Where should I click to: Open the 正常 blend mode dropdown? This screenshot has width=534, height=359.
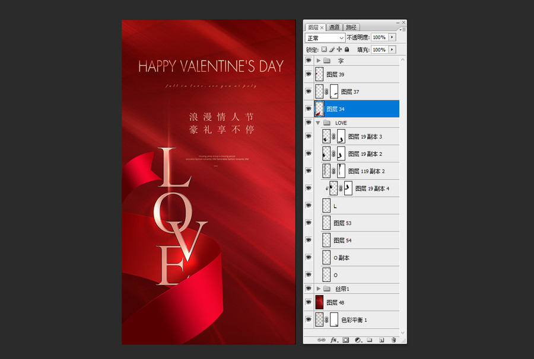coord(325,38)
